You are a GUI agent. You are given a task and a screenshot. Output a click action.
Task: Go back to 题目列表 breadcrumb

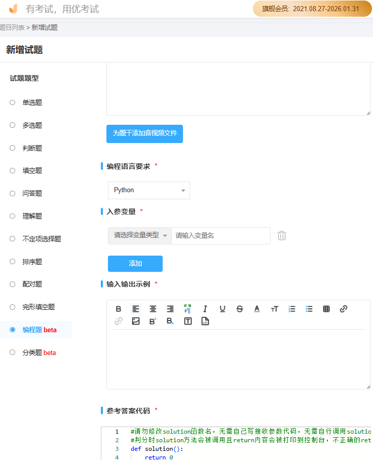12,27
